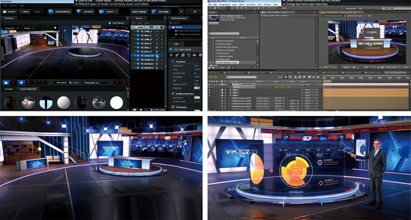Hide the Camera 1 layer eye
This screenshot has width=411, height=220.
coord(210,84)
